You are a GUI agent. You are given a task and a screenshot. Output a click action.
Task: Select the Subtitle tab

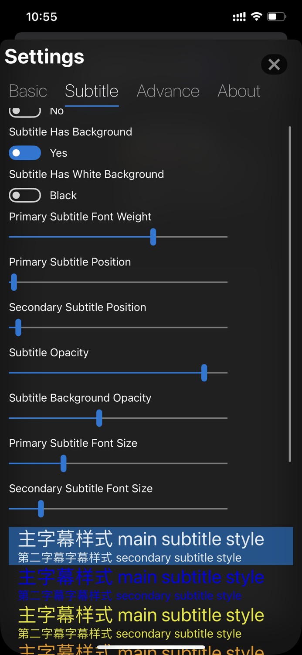(92, 91)
